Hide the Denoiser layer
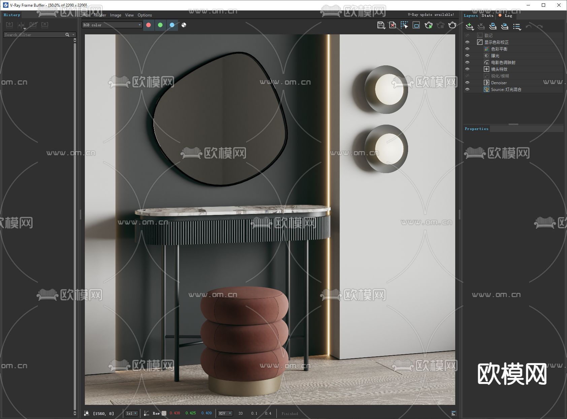Image resolution: width=567 pixels, height=419 pixels. pos(467,83)
